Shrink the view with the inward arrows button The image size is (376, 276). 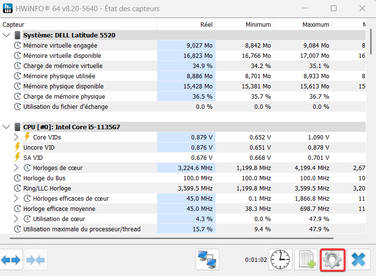[36, 259]
